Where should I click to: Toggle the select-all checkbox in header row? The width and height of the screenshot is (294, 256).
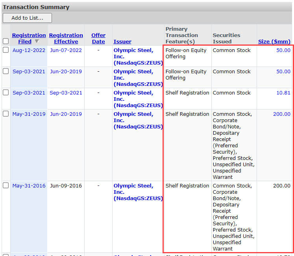[6, 41]
